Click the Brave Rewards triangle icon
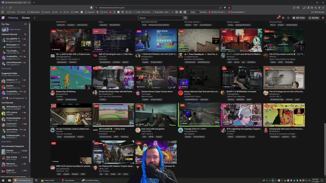326x183 pixels. pyautogui.click(x=229, y=8)
